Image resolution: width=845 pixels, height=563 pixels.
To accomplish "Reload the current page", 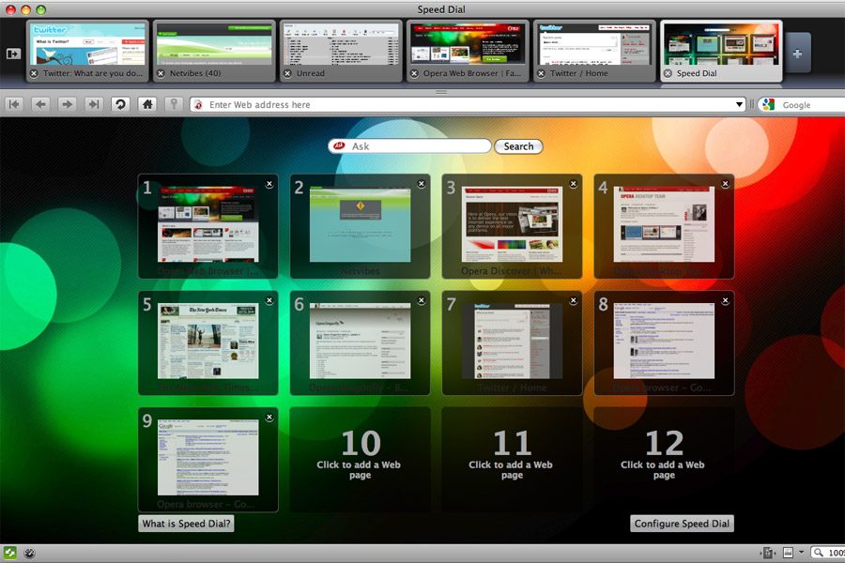I will [119, 105].
